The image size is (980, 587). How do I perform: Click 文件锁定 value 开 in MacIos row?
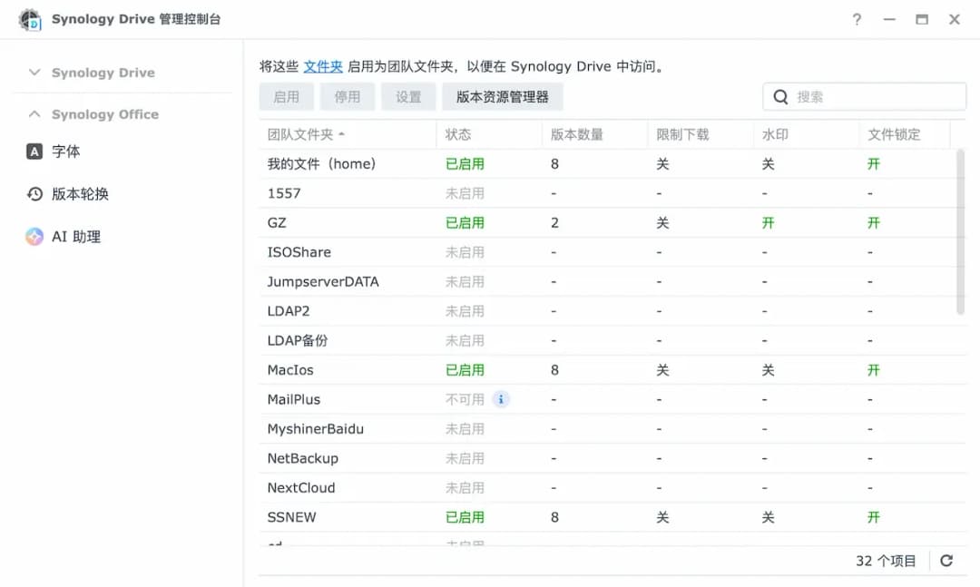pos(874,369)
